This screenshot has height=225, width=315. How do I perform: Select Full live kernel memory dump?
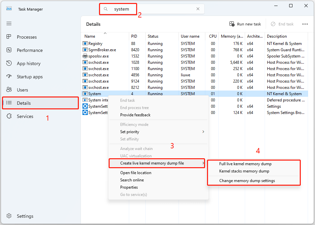pyautogui.click(x=246, y=164)
